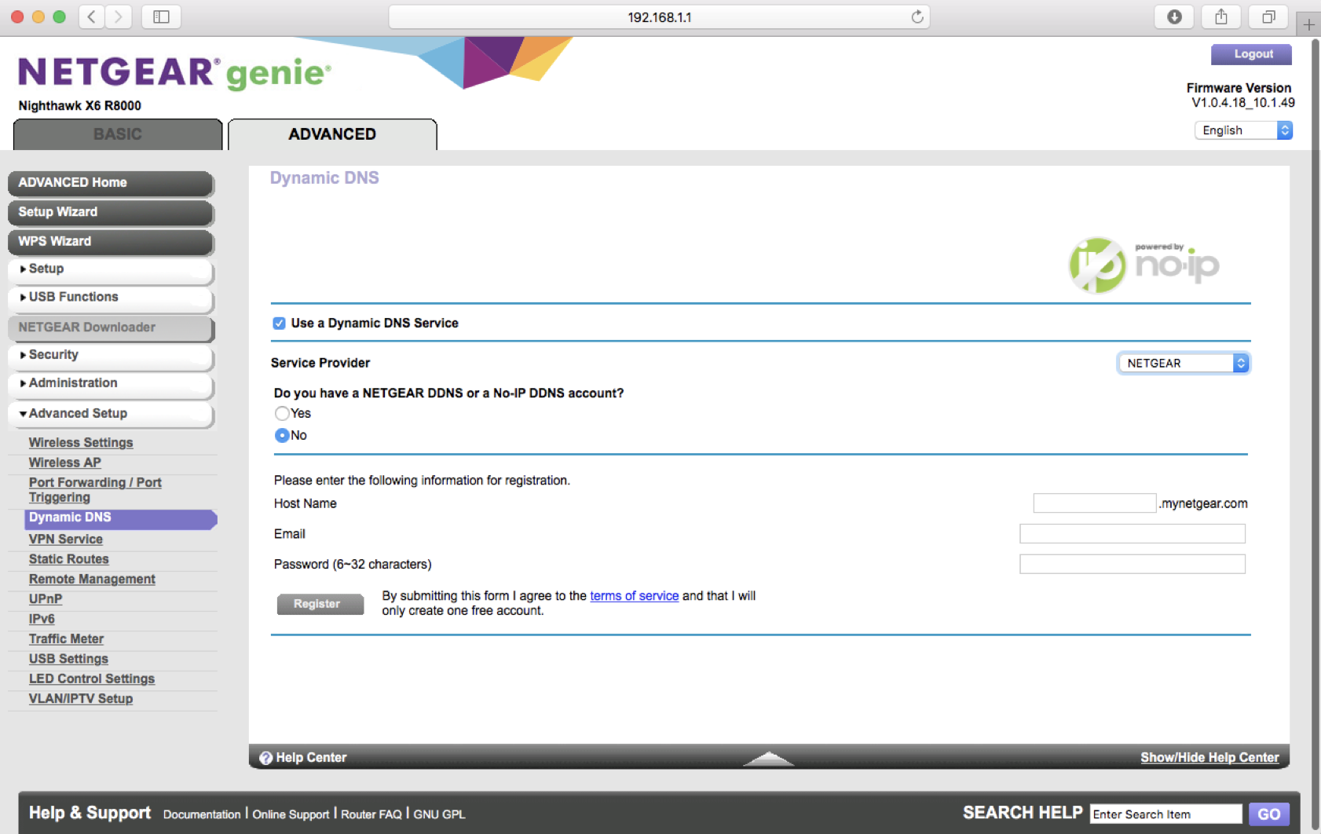Image resolution: width=1321 pixels, height=834 pixels.
Task: Reload the page with the refresh icon
Action: tap(917, 16)
